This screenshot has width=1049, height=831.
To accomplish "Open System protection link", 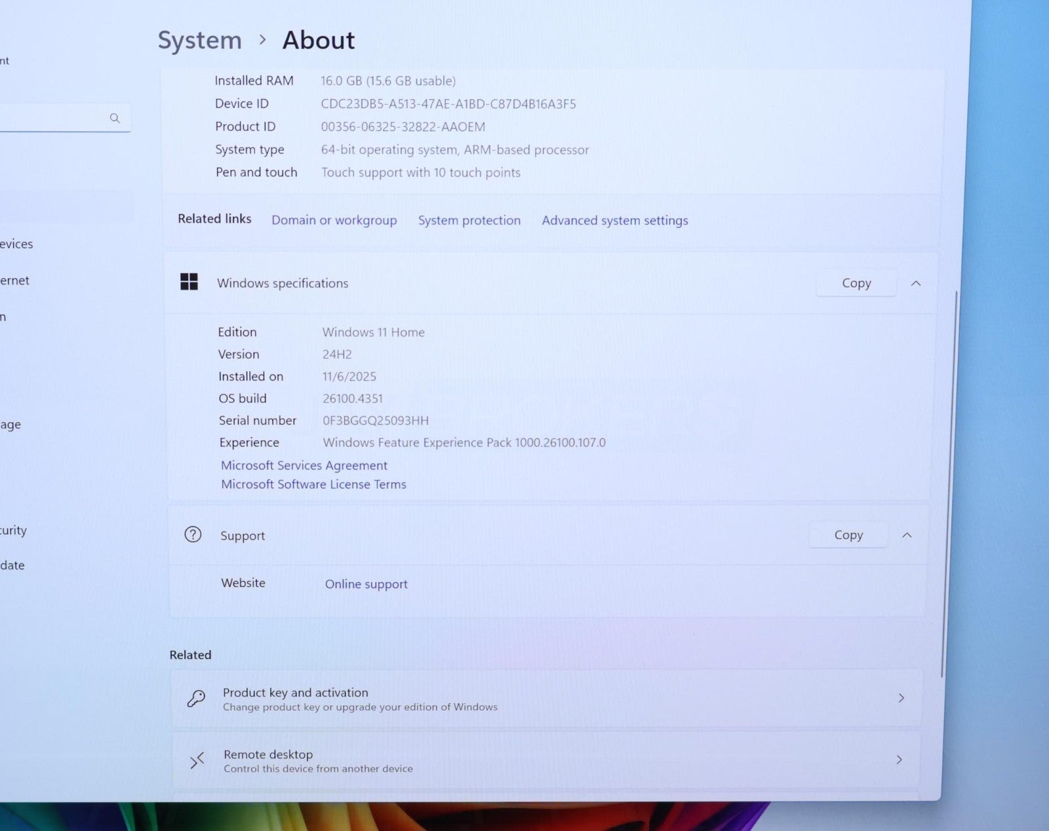I will click(469, 220).
